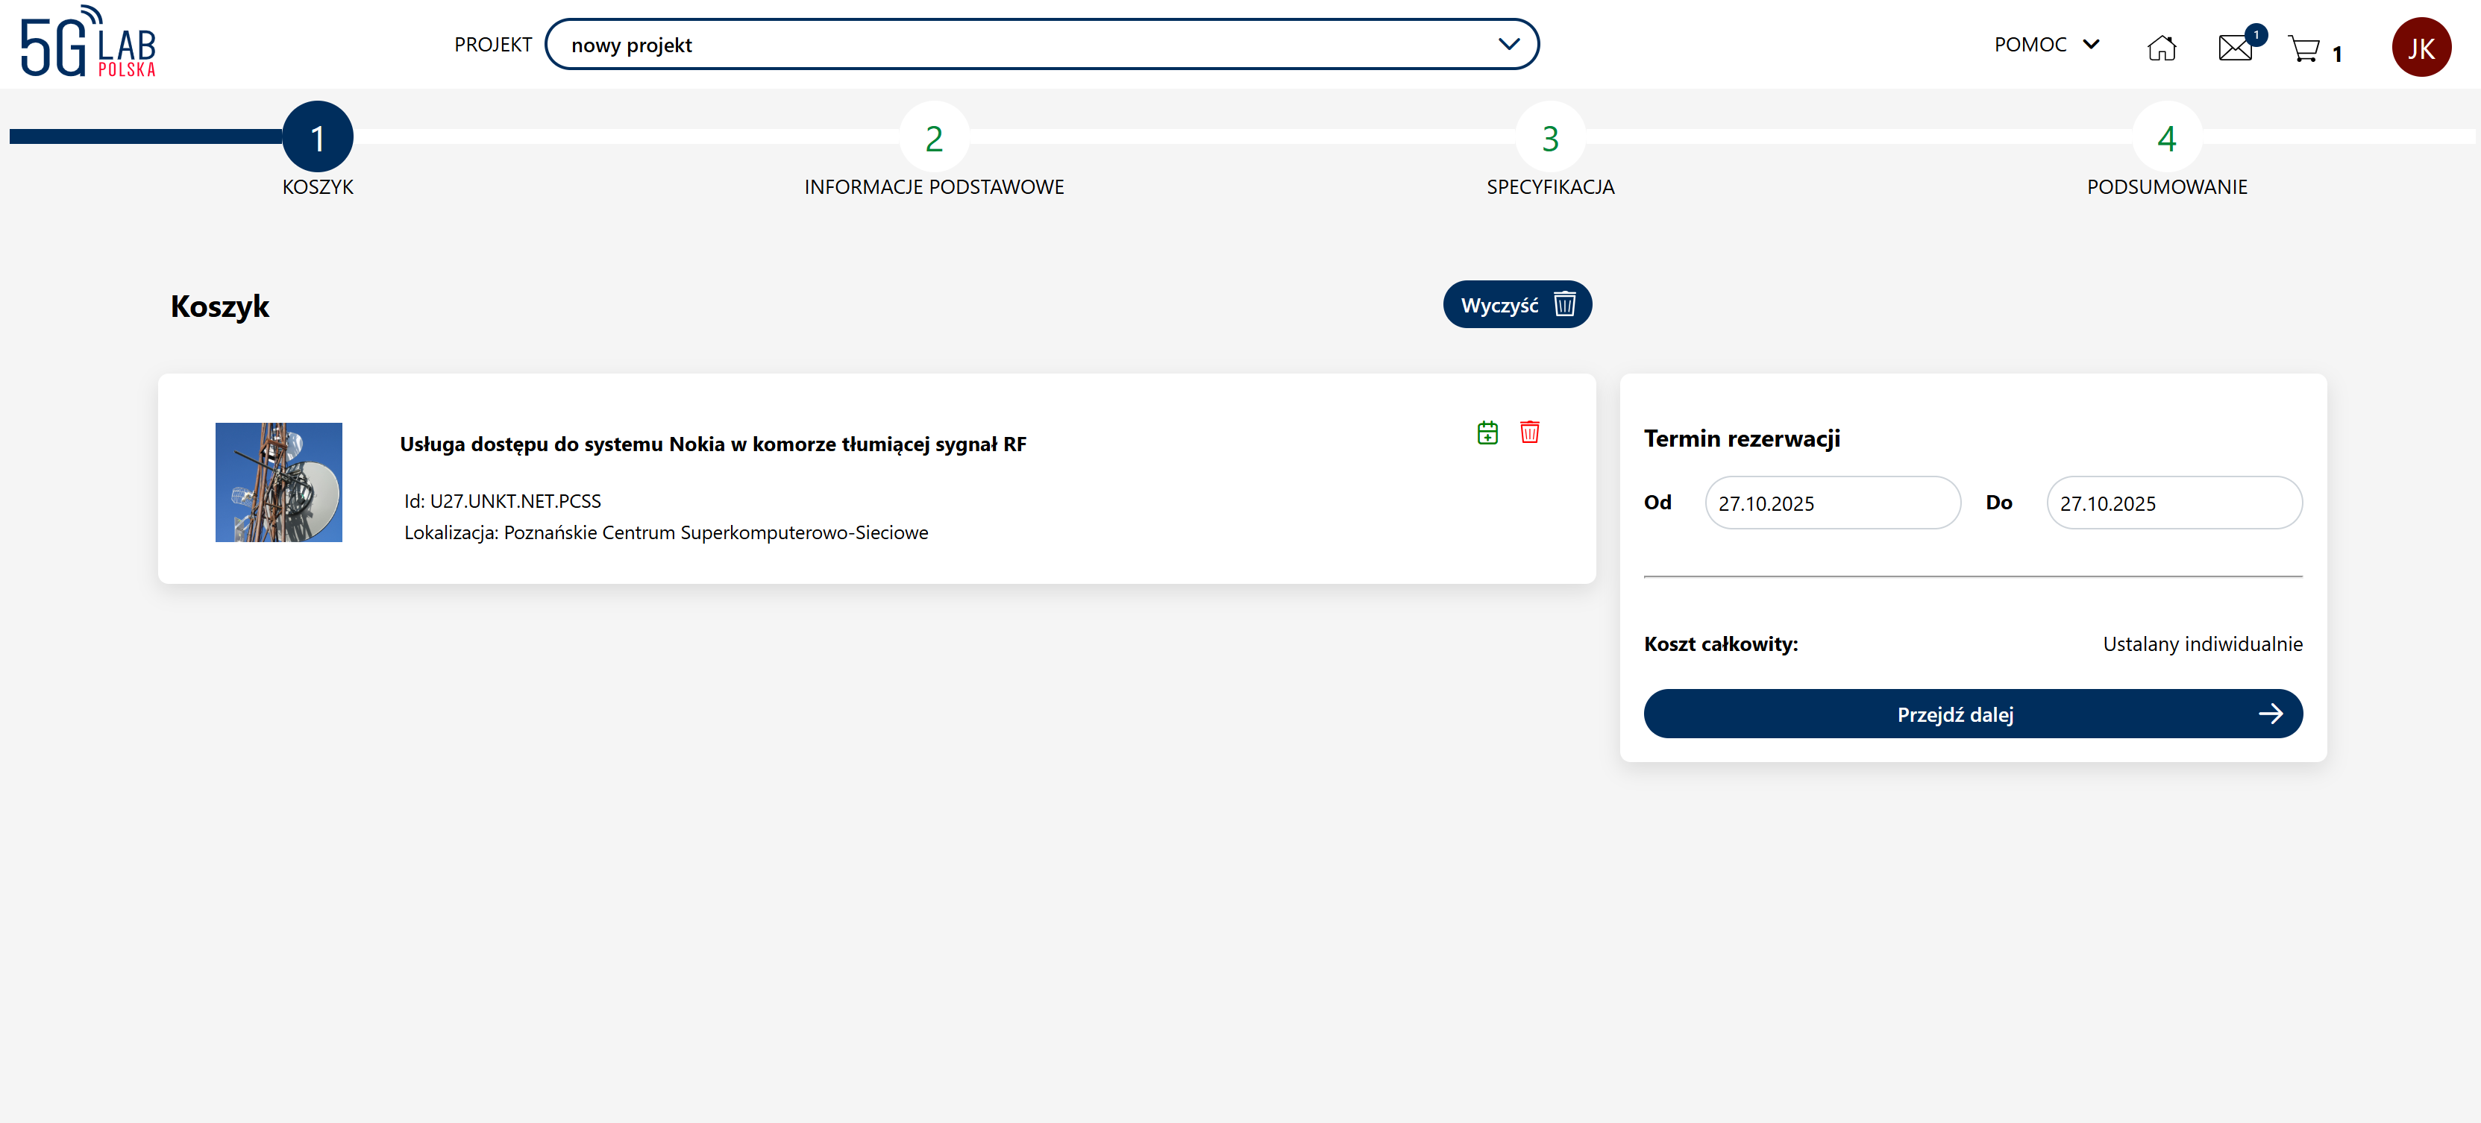Go to step 3 Specyfikacja

tap(1549, 138)
